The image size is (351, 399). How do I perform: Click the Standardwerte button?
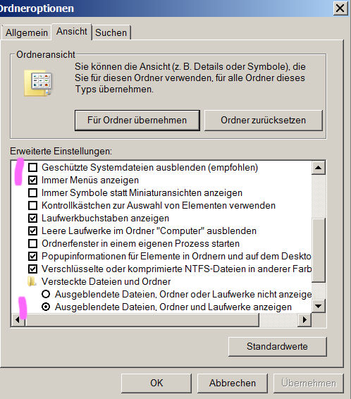tap(277, 347)
